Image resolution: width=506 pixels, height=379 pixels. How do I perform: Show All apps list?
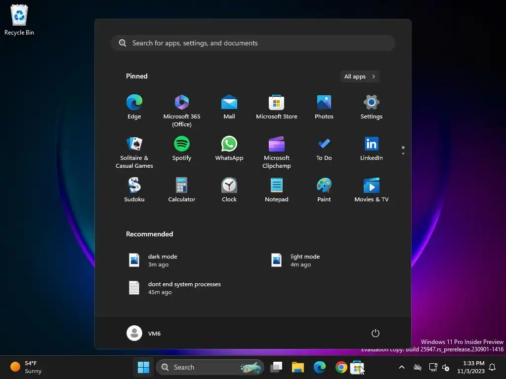click(x=360, y=76)
